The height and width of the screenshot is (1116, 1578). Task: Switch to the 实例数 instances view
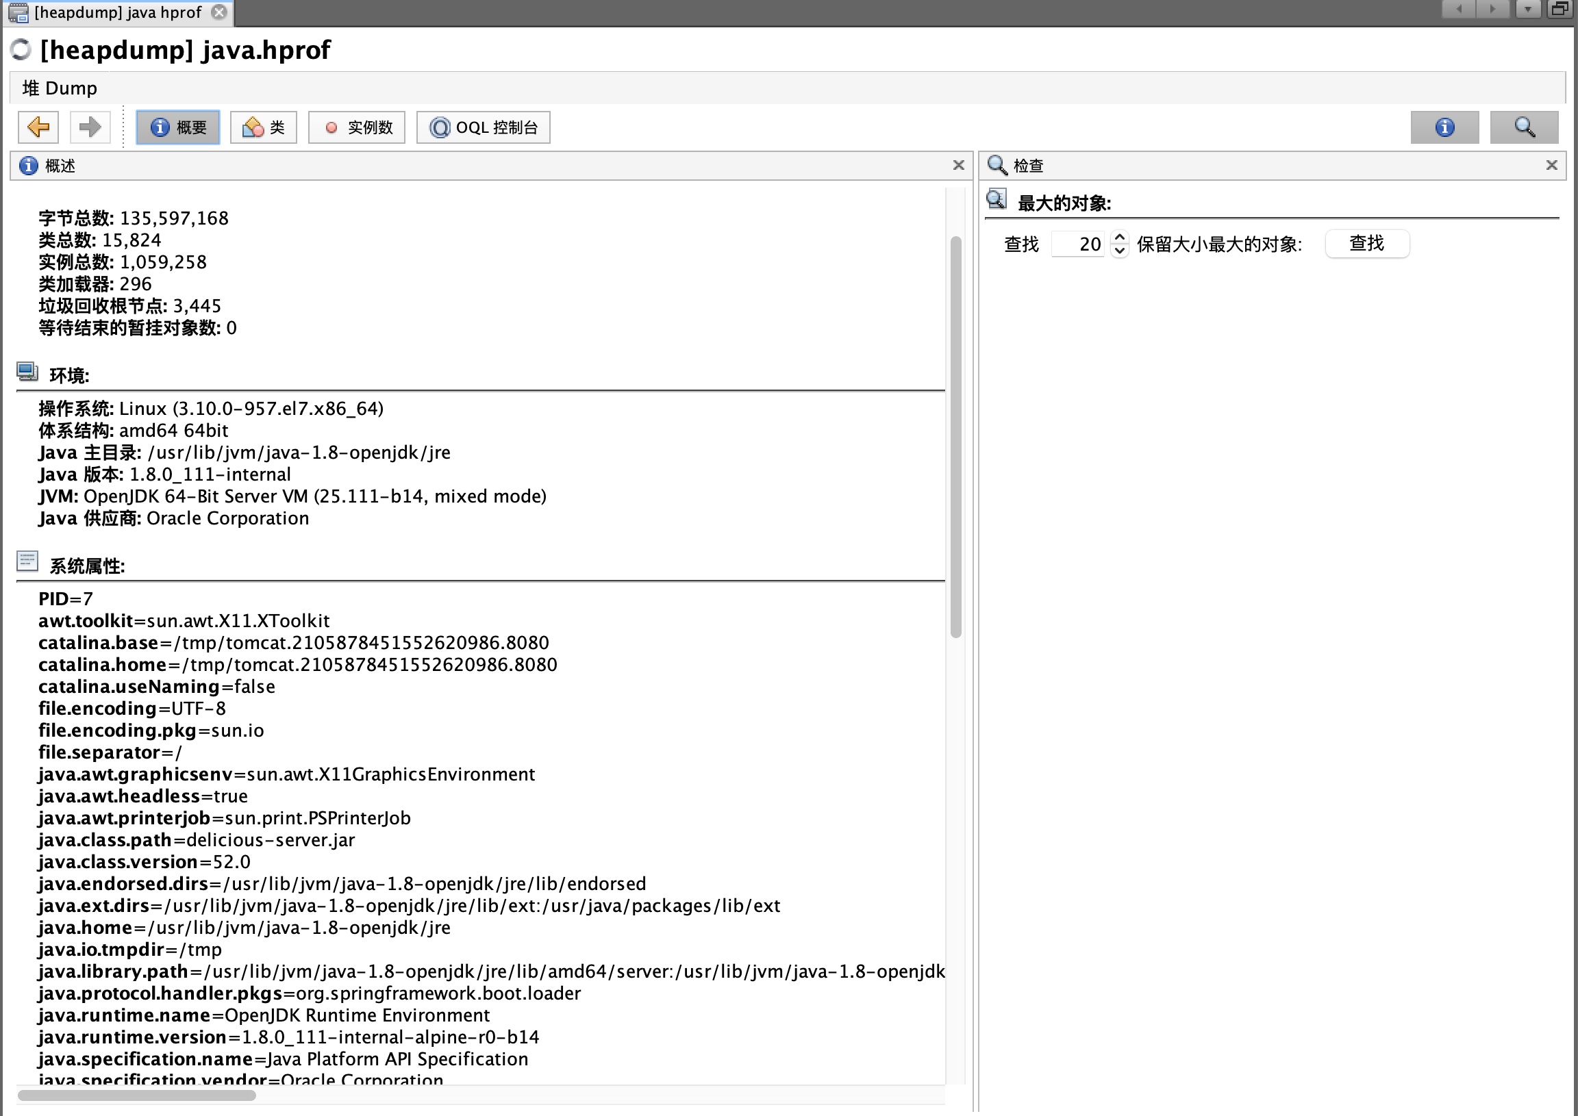tap(357, 127)
